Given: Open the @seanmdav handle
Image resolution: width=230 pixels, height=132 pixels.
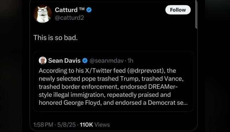Looking at the screenshot, I should (x=106, y=61).
